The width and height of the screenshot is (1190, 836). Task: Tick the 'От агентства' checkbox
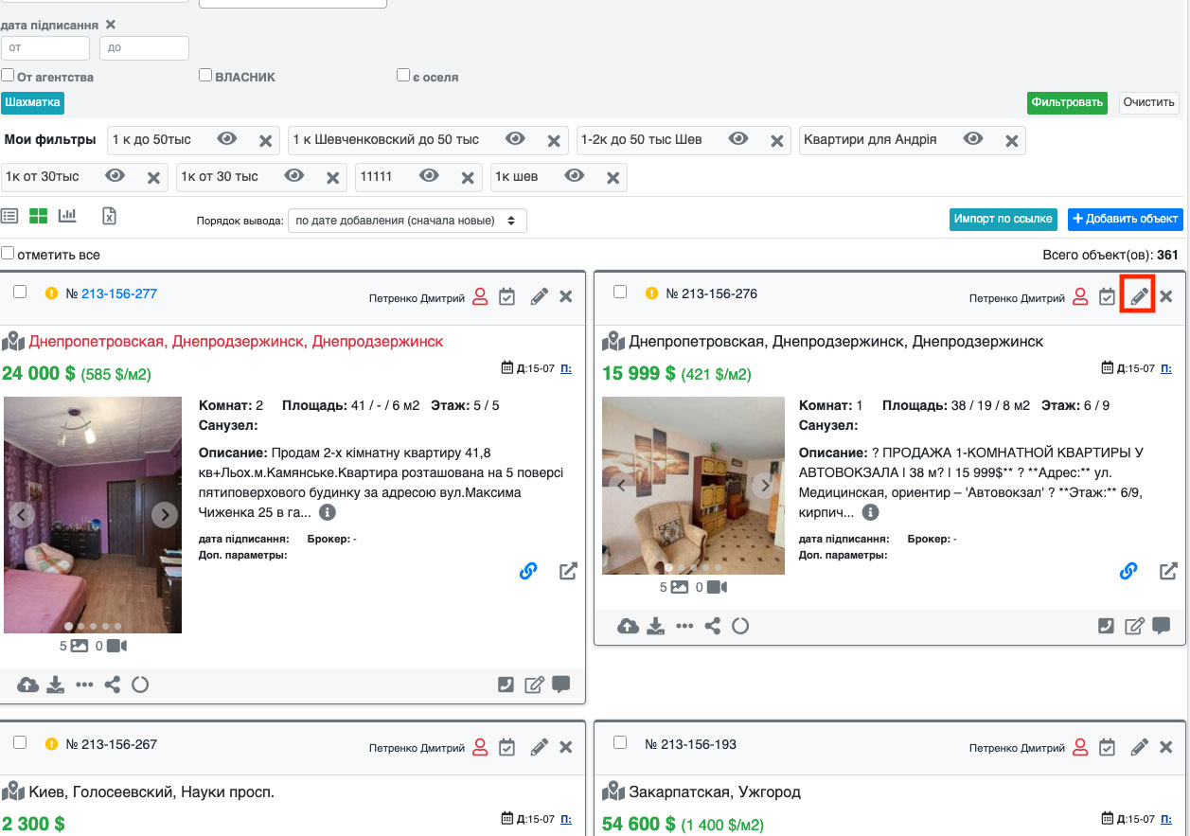(8, 76)
